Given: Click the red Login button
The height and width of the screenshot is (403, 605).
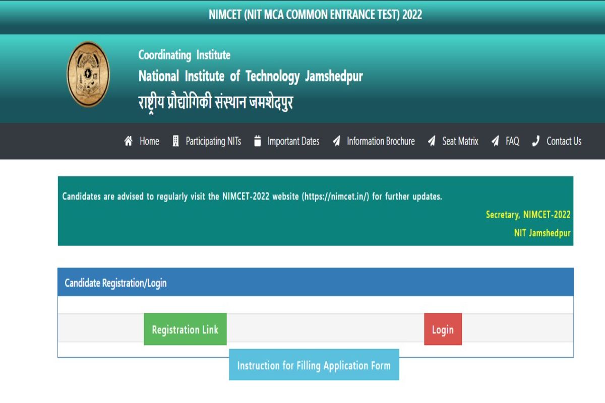Looking at the screenshot, I should point(443,329).
